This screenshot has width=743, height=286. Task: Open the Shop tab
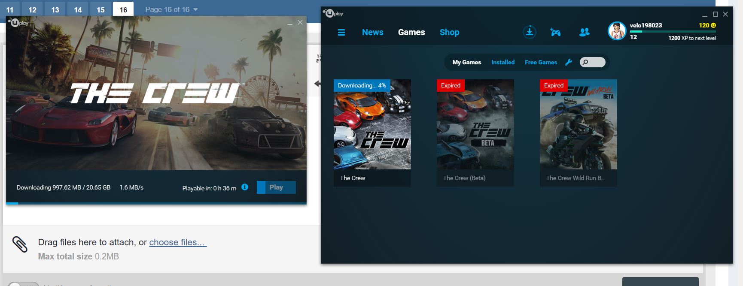449,32
